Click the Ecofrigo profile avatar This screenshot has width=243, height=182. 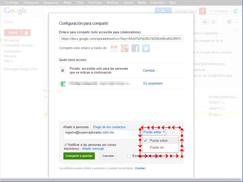point(236,11)
